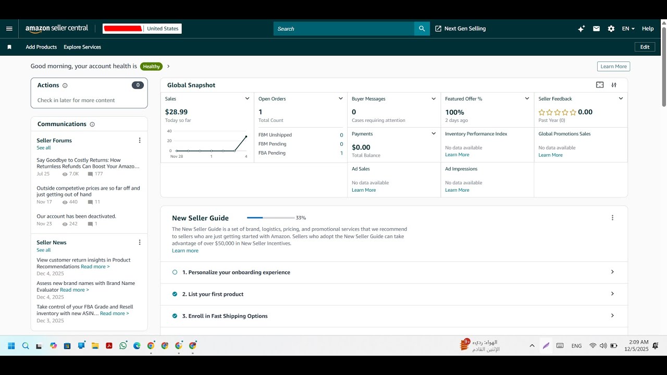Click Global Snapshot customize sliders icon

(x=614, y=85)
